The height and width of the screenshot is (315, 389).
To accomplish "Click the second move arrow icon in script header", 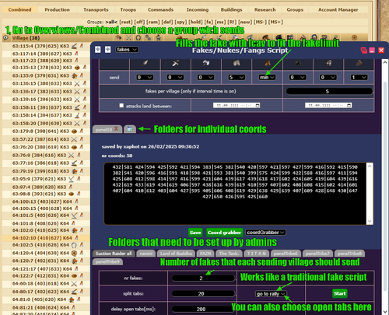I will tap(107, 49).
